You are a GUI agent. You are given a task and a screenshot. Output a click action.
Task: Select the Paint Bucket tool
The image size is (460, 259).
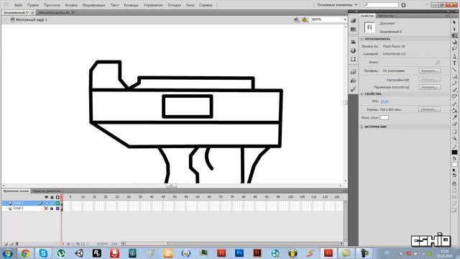click(x=454, y=111)
